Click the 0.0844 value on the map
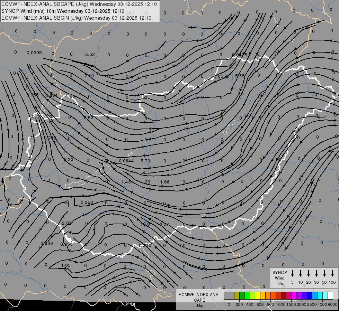 (x=126, y=161)
